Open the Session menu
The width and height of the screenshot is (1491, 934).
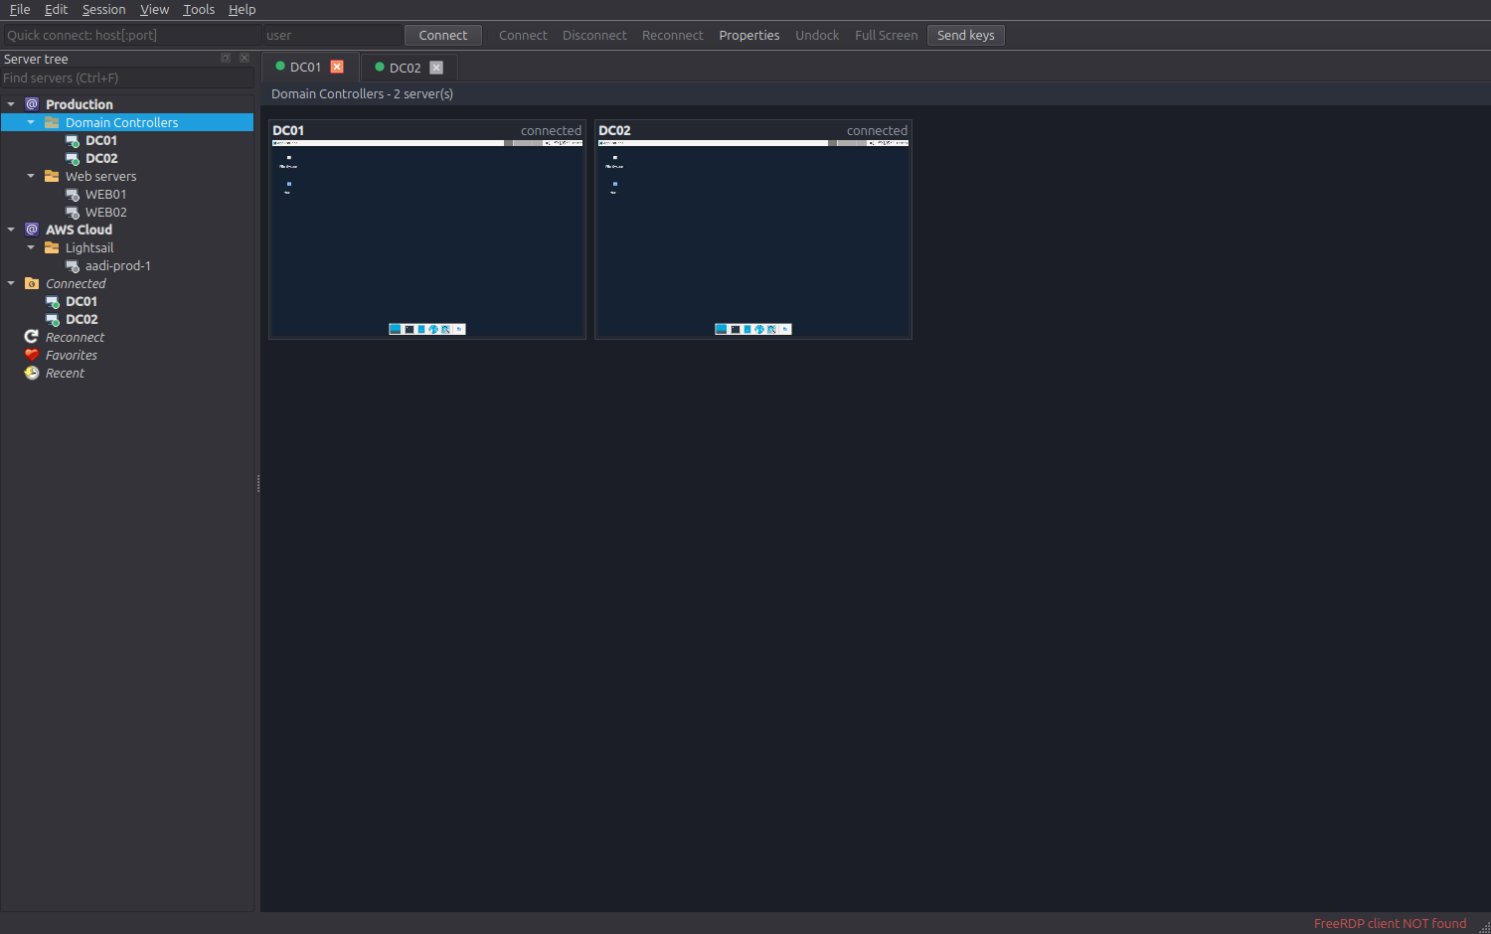(x=103, y=10)
